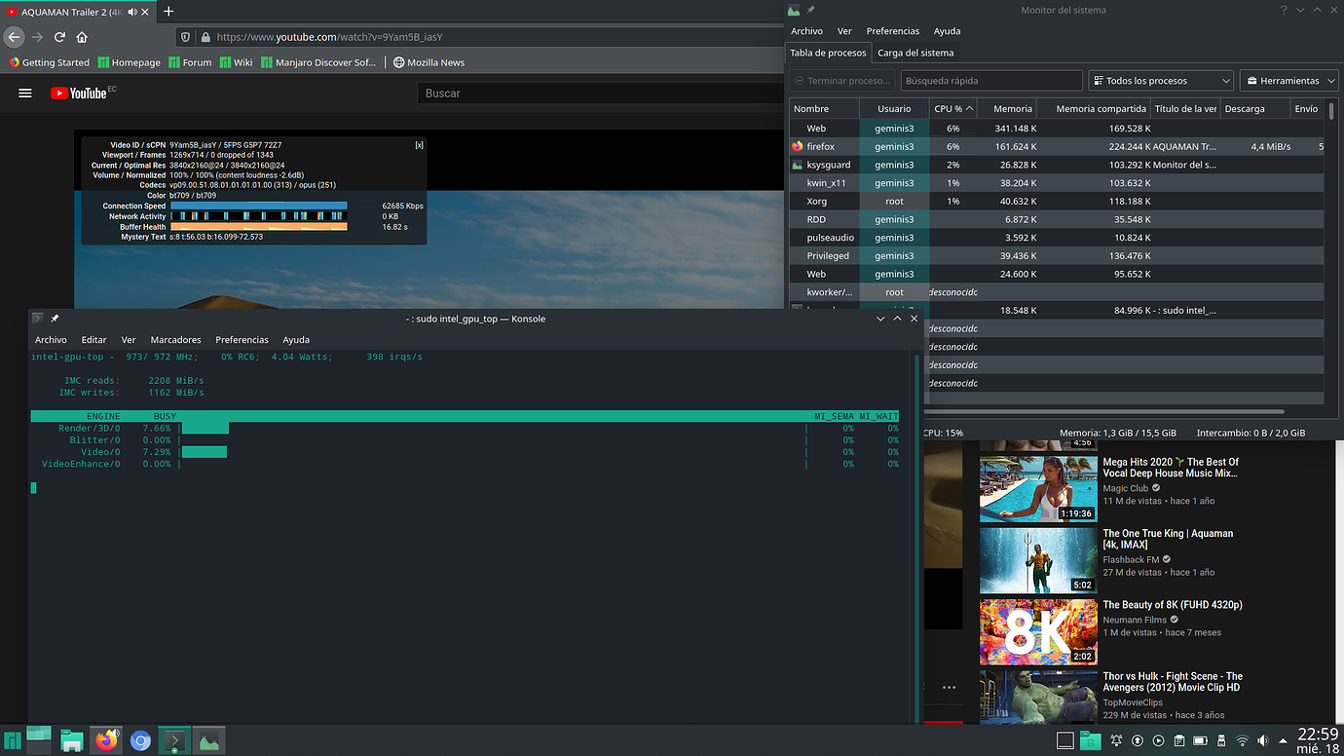Screen dimensions: 1344x756
Task: Open audio volume tray icon
Action: pyautogui.click(x=1264, y=741)
